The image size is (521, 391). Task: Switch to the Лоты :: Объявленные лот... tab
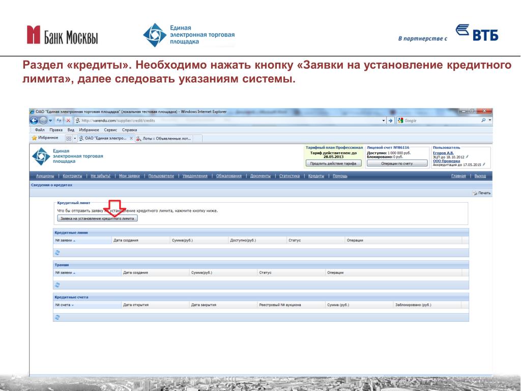(164, 138)
